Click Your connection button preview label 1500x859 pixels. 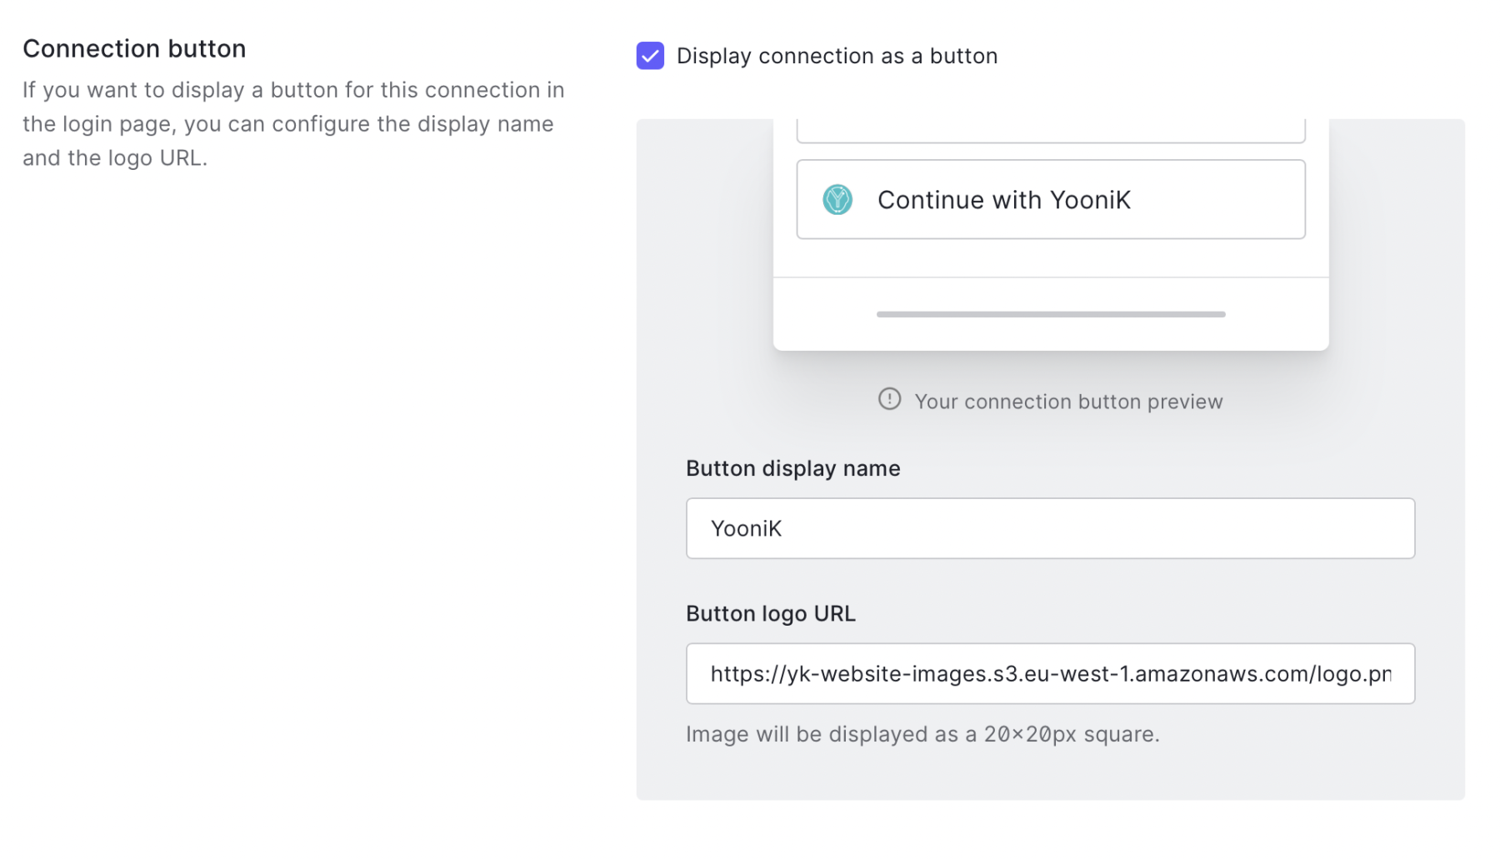(x=1068, y=401)
